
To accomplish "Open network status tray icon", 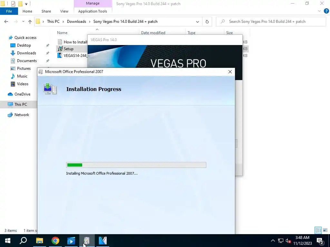I will (x=281, y=241).
